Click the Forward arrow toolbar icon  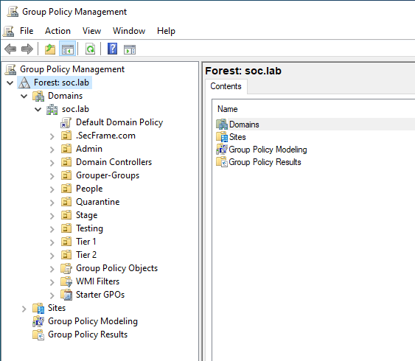point(27,49)
